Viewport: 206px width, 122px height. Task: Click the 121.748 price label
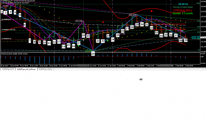(122, 34)
